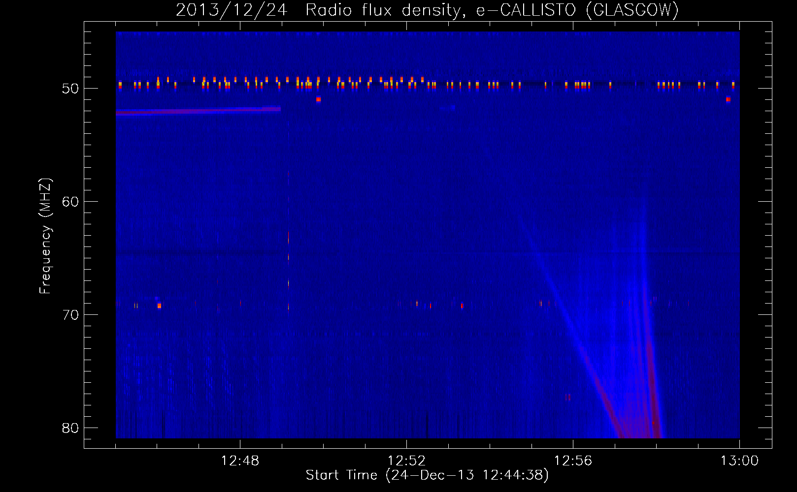Click the 12:48 time tick label
The image size is (797, 492).
(240, 461)
